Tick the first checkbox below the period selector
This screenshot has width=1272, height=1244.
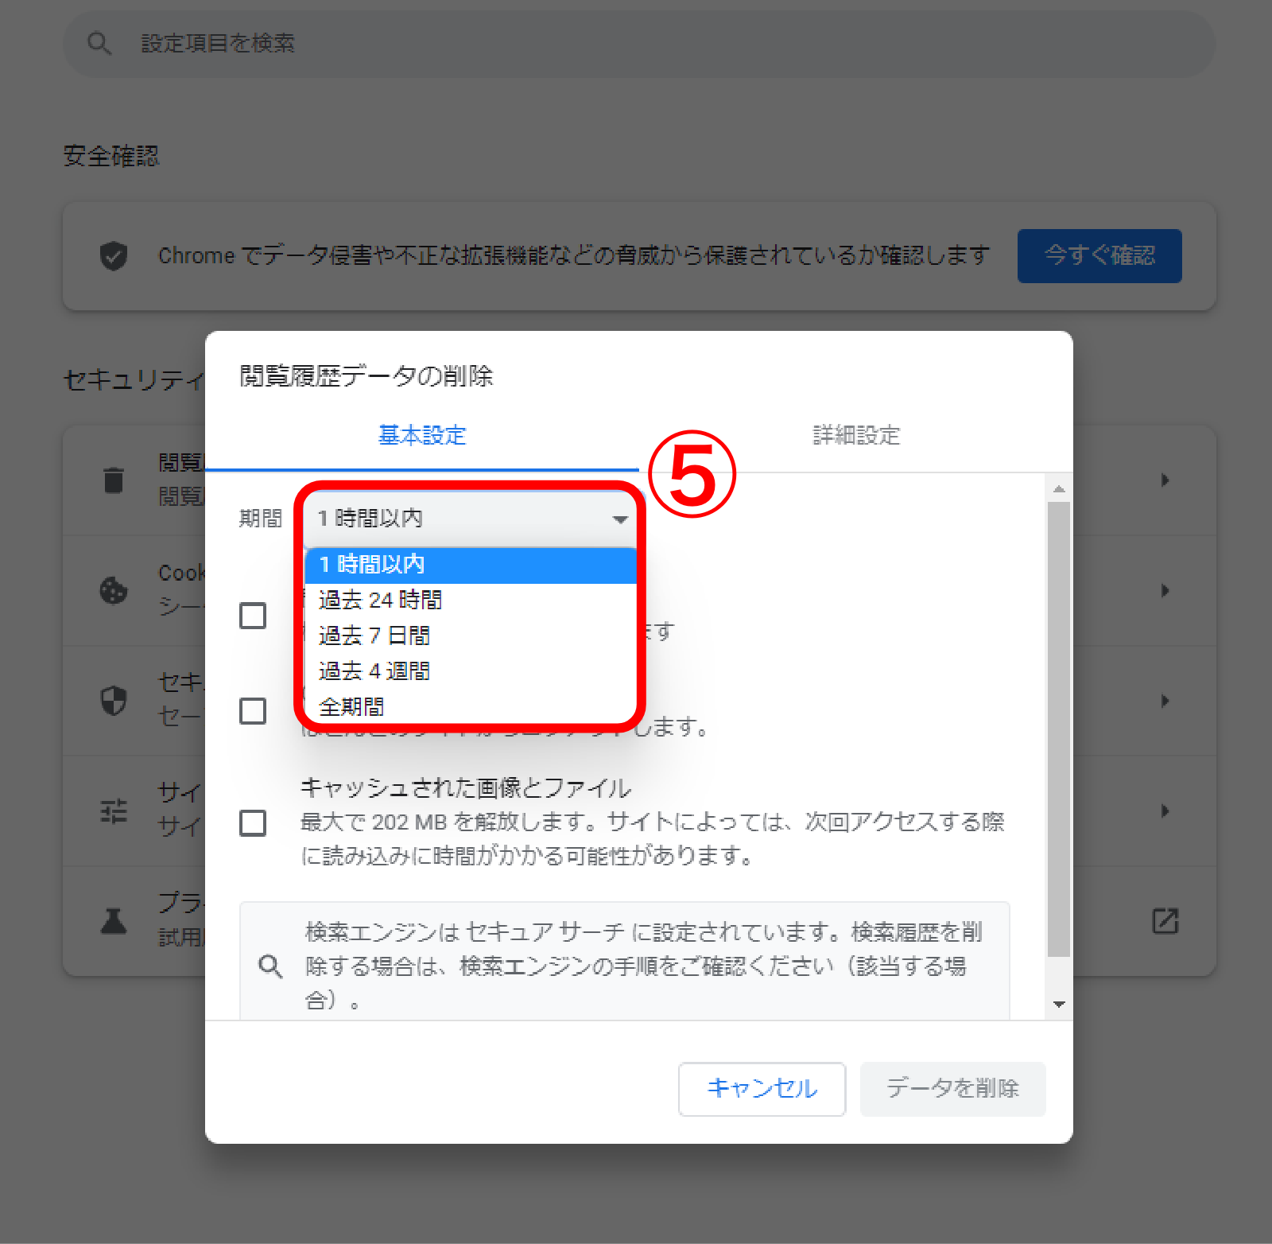tap(253, 616)
